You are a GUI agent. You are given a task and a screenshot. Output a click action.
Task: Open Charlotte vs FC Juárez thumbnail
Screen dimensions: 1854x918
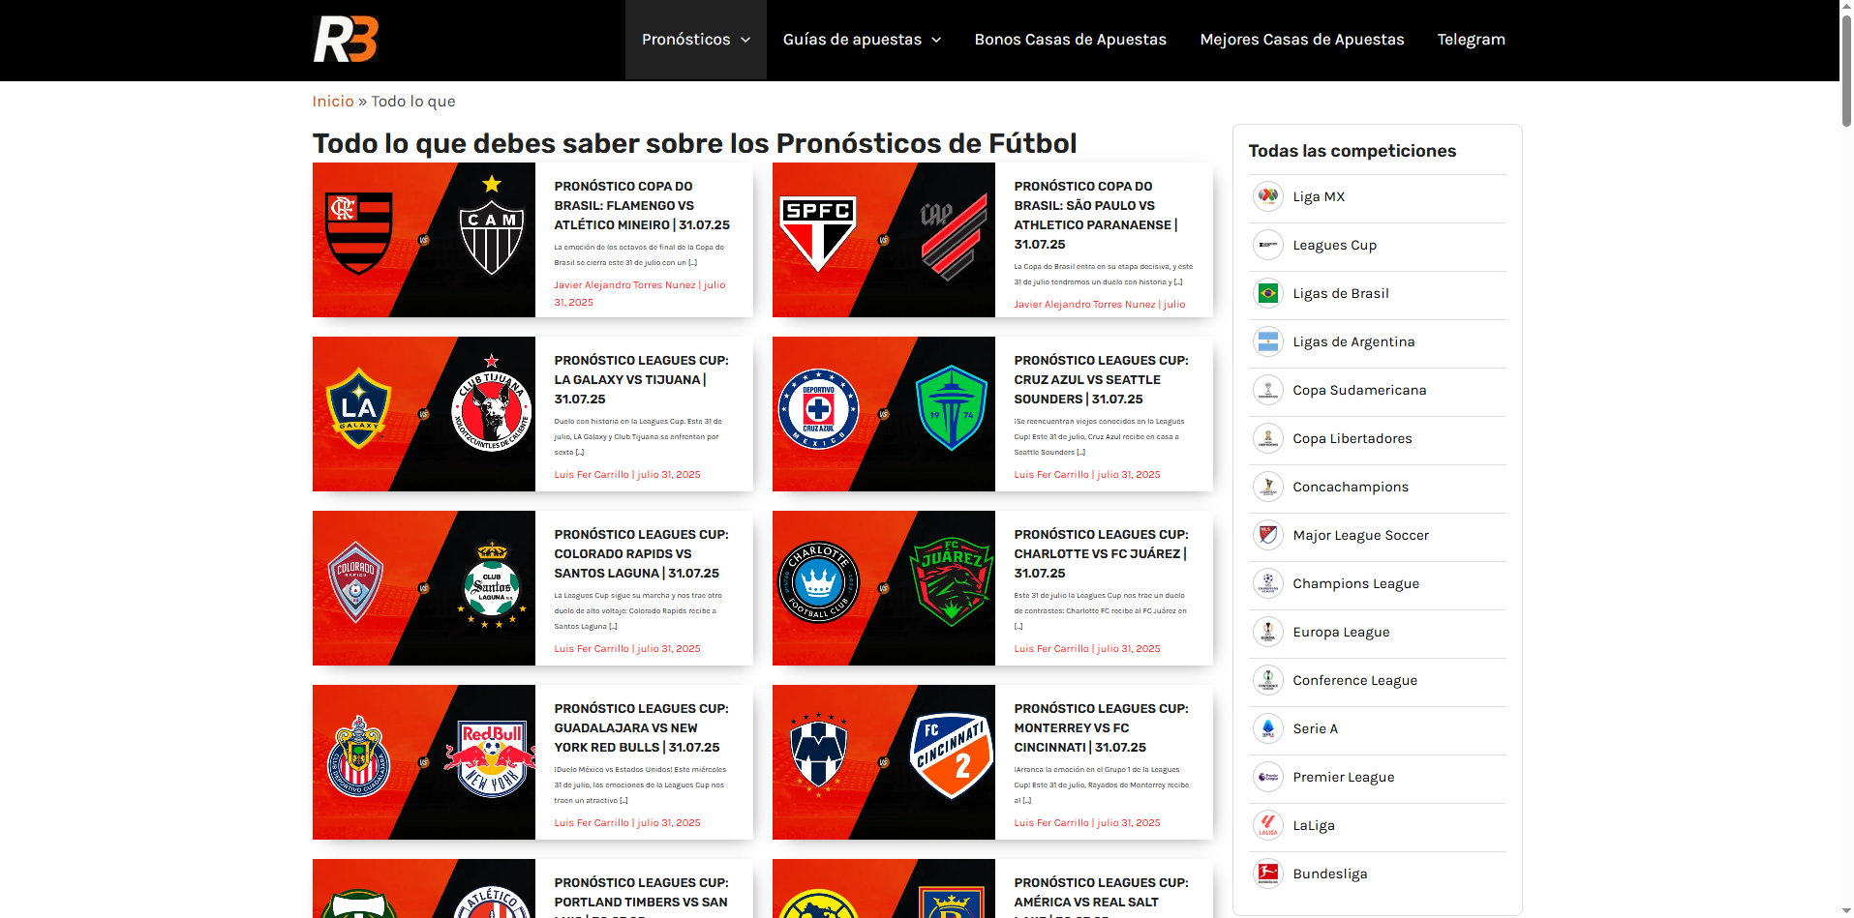884,588
